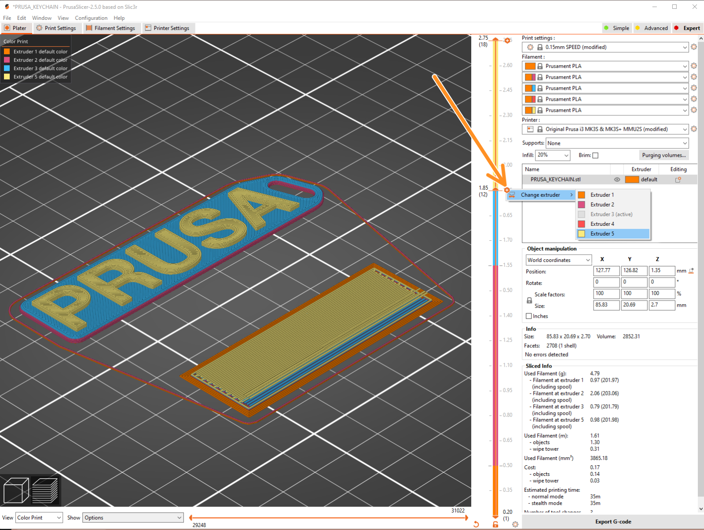Click right panel scrollbar down arrow

coord(701,509)
